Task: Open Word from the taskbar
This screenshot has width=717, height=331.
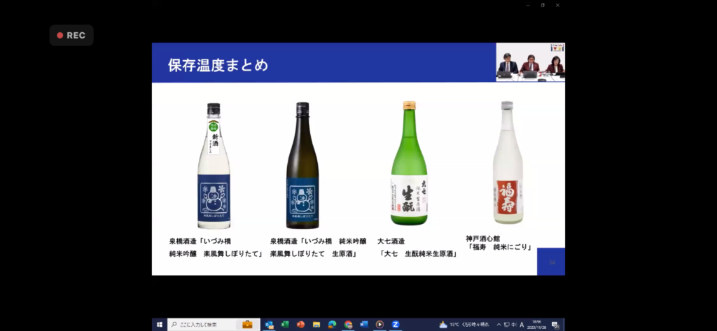Action: pyautogui.click(x=364, y=325)
